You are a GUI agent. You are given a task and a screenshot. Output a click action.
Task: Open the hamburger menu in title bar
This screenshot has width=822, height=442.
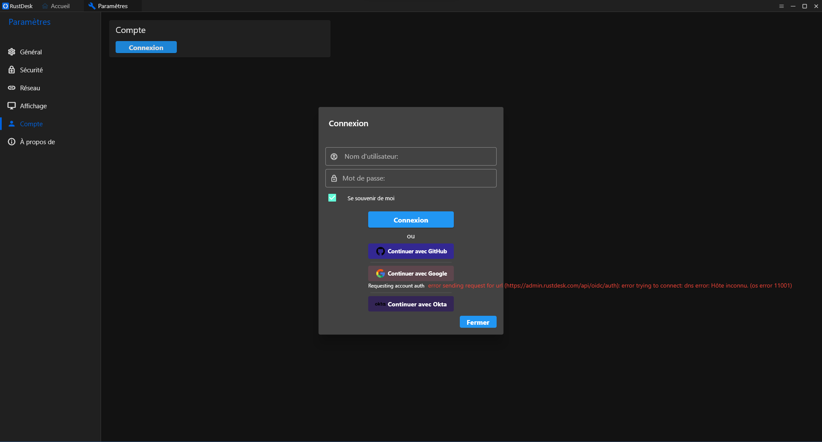coord(781,6)
